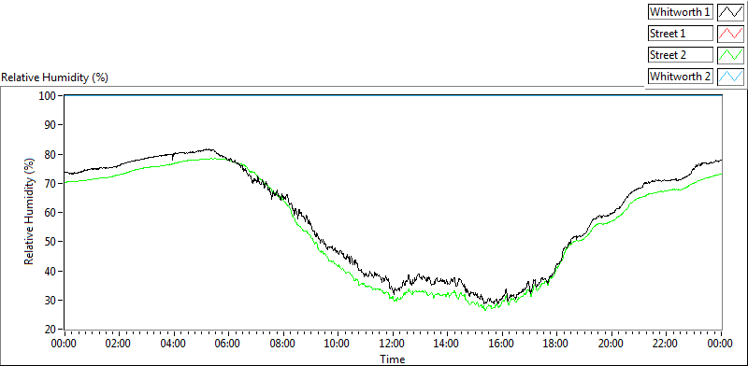Select the Street 1 legend label

tap(681, 34)
